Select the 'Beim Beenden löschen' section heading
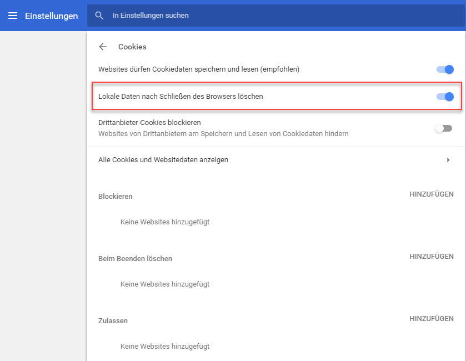Viewport: 466px width, 361px height. [x=135, y=259]
